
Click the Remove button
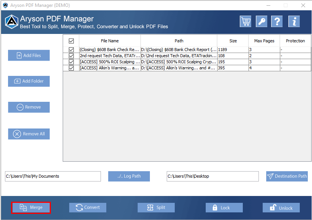pyautogui.click(x=29, y=107)
